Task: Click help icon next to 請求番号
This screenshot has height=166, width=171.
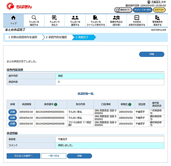Action: pyautogui.click(x=56, y=104)
